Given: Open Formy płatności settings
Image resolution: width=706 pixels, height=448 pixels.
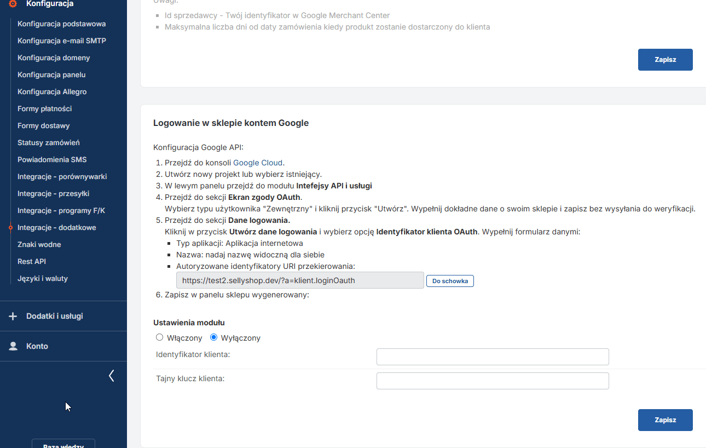Looking at the screenshot, I should (x=44, y=109).
